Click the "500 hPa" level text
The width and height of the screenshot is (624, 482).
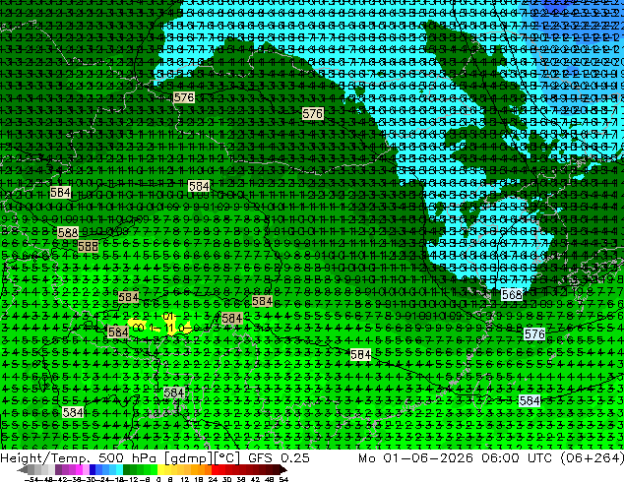(126, 458)
